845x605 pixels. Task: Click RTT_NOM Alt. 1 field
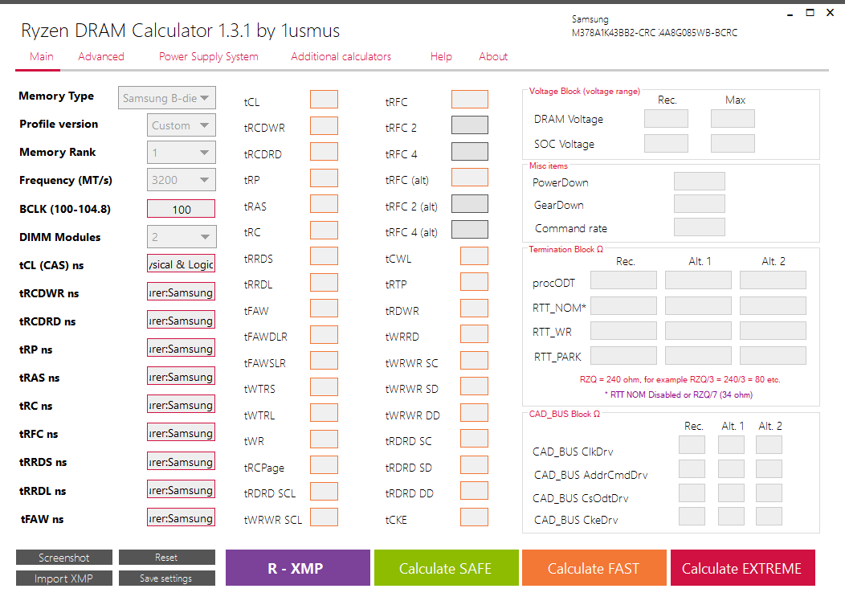pos(699,306)
